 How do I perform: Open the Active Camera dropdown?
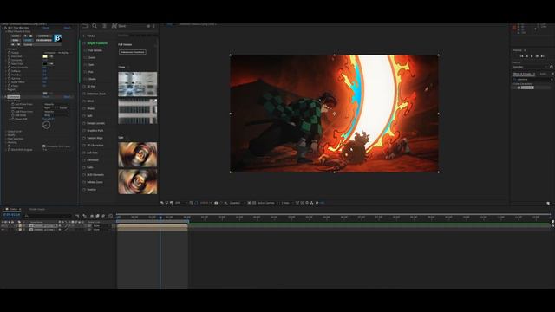coord(267,203)
